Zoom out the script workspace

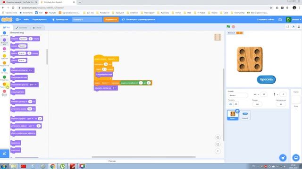point(218,145)
